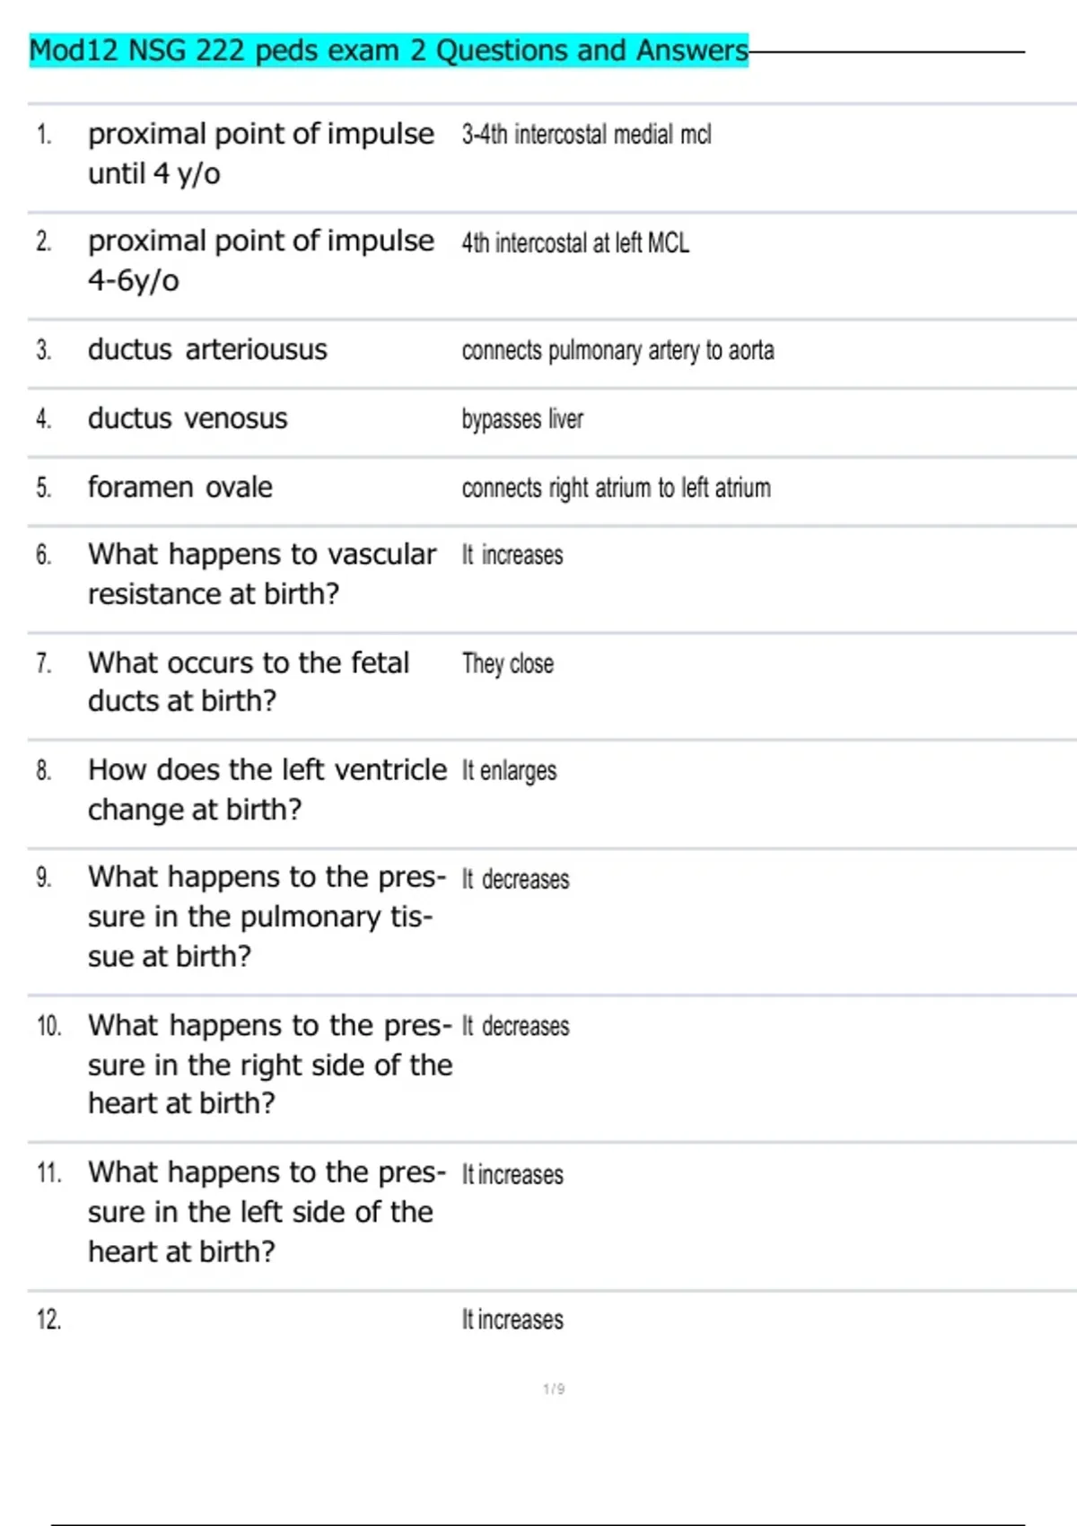The height and width of the screenshot is (1526, 1077).
Task: Select the 'It enlarges' answer
Action: [509, 770]
